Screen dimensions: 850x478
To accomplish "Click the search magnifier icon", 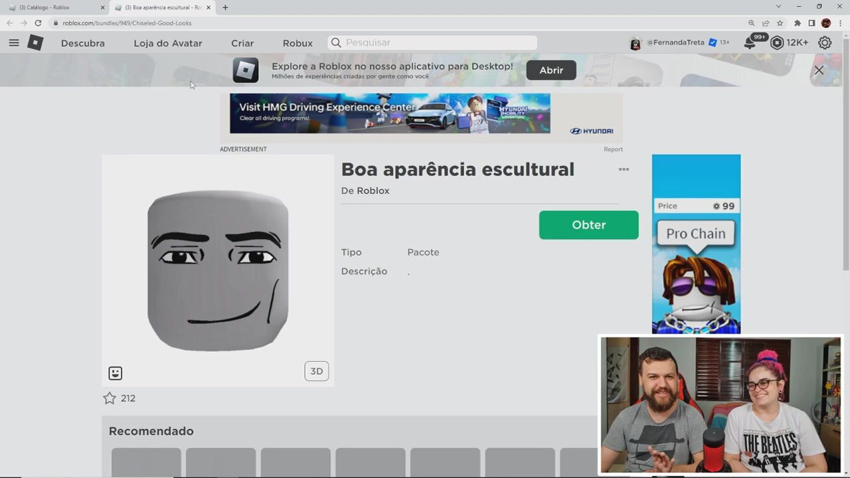I will coord(336,42).
